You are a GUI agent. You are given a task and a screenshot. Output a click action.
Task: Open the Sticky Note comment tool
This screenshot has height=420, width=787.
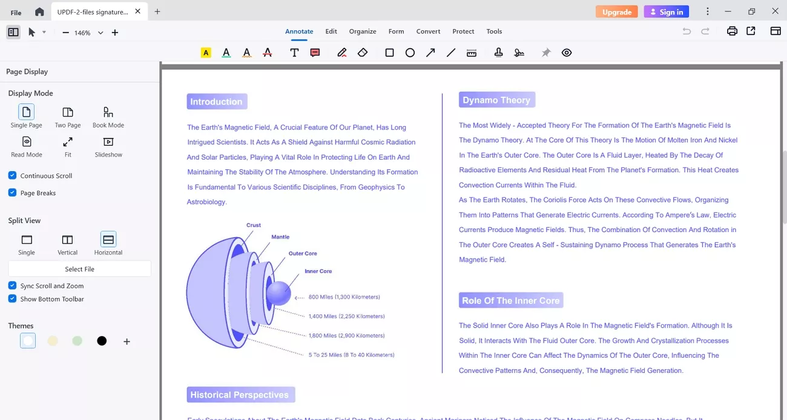click(x=315, y=53)
